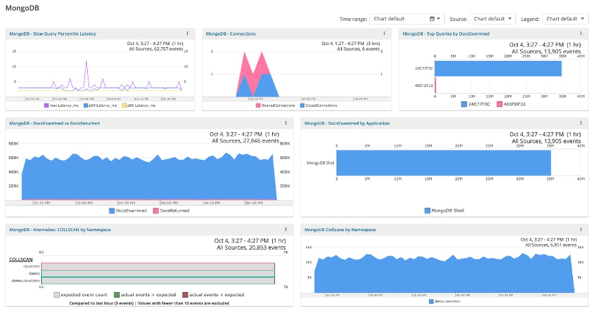Open DocsExamined by Application panel options menu
Viewport: 591px width, 311px height.
(x=580, y=122)
